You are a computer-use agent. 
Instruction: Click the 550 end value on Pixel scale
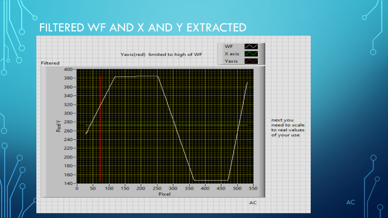[x=253, y=188]
